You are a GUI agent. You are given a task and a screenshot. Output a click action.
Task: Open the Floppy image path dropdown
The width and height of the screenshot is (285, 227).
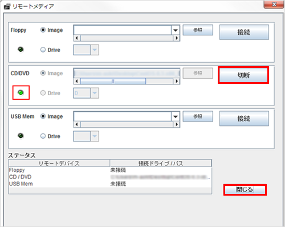(x=176, y=30)
